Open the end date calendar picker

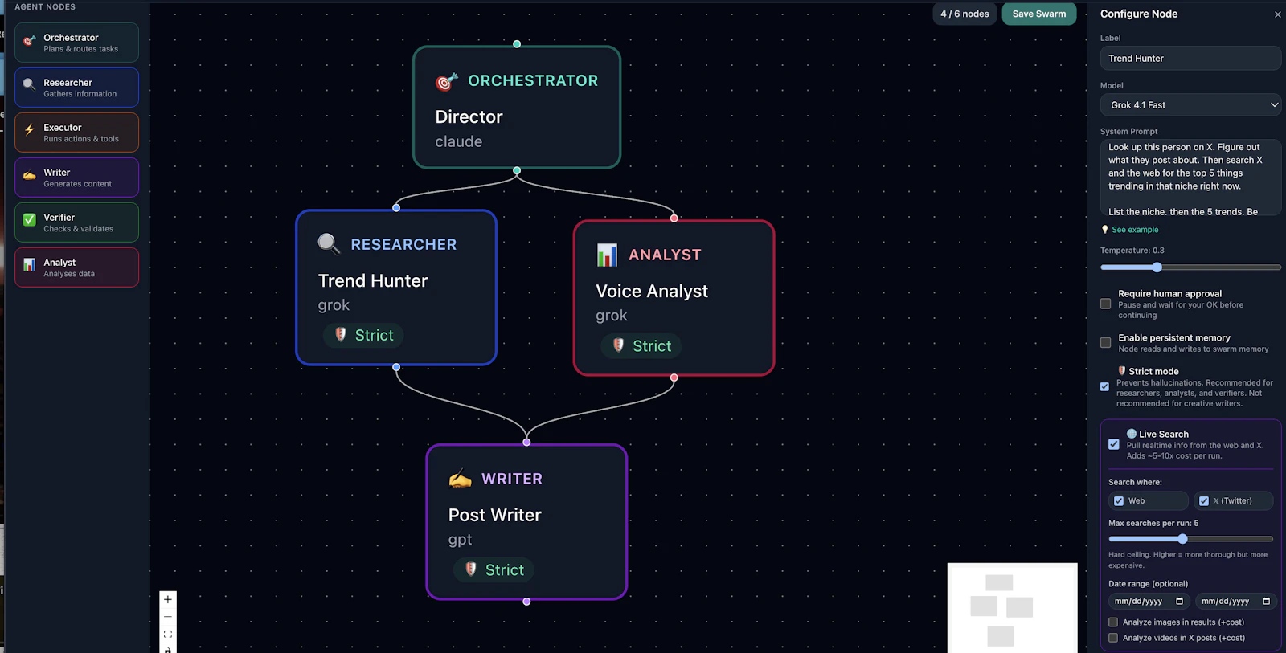point(1267,601)
